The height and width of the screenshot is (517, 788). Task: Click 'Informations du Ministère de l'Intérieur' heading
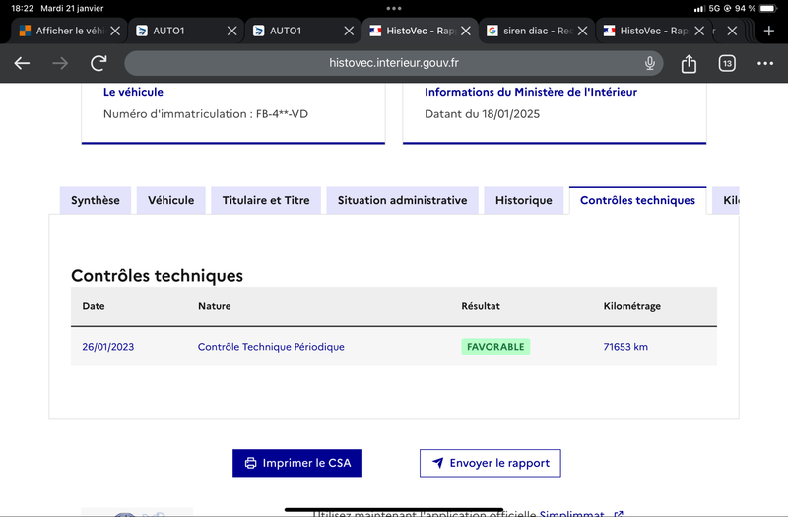[x=531, y=92]
